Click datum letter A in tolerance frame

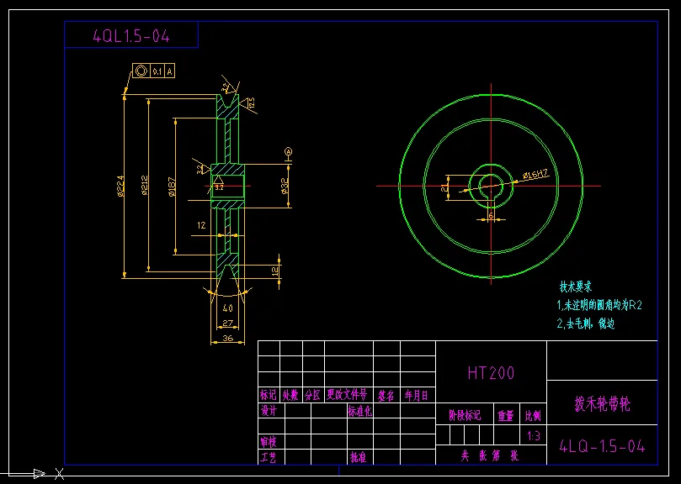pos(169,71)
